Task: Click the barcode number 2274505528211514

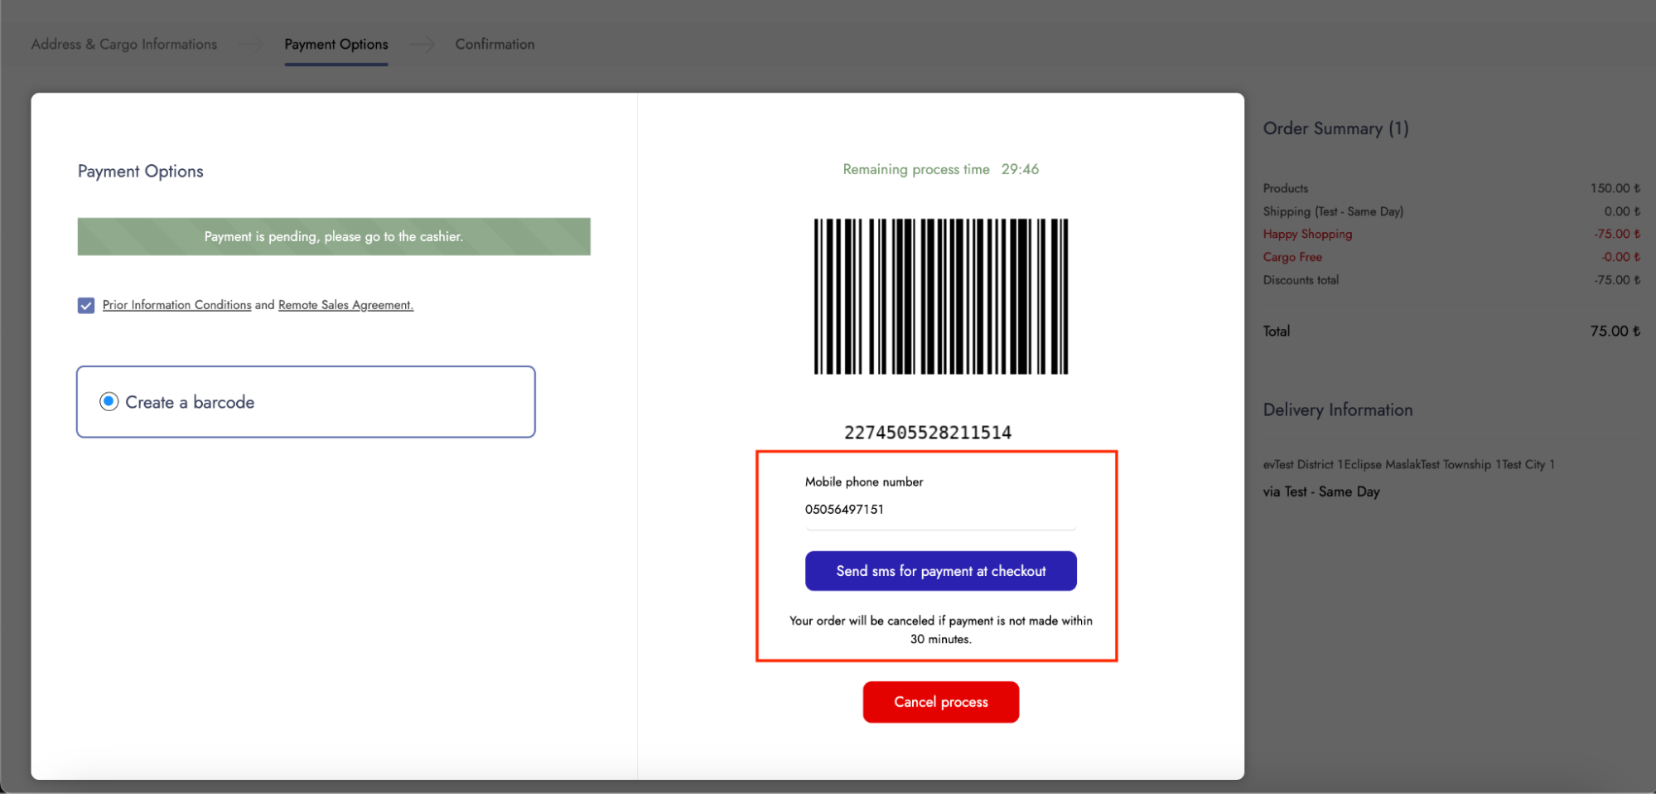Action: click(927, 433)
